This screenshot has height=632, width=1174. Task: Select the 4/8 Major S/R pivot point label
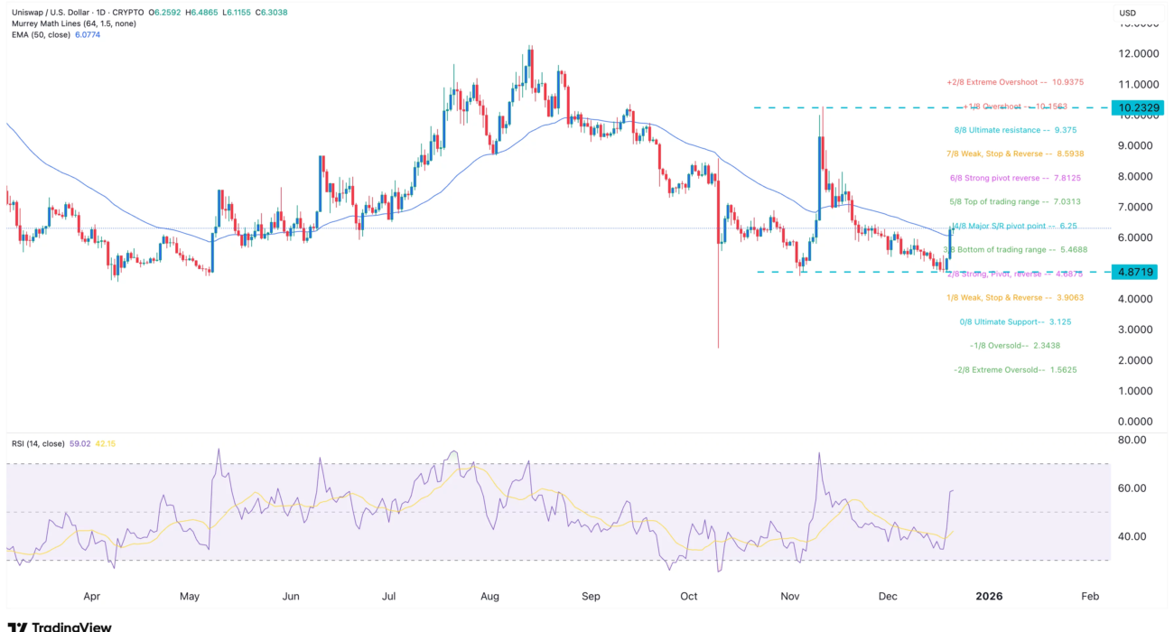tap(1003, 226)
